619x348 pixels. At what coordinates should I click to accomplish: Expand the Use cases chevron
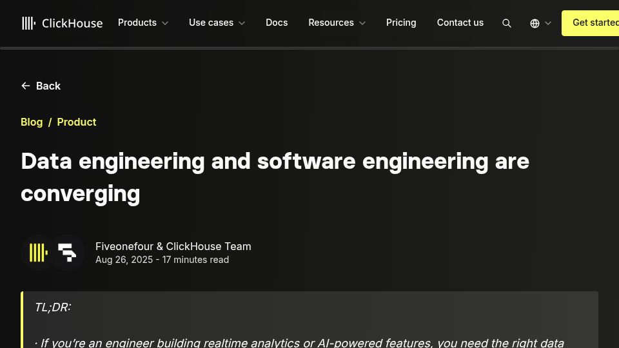point(242,23)
